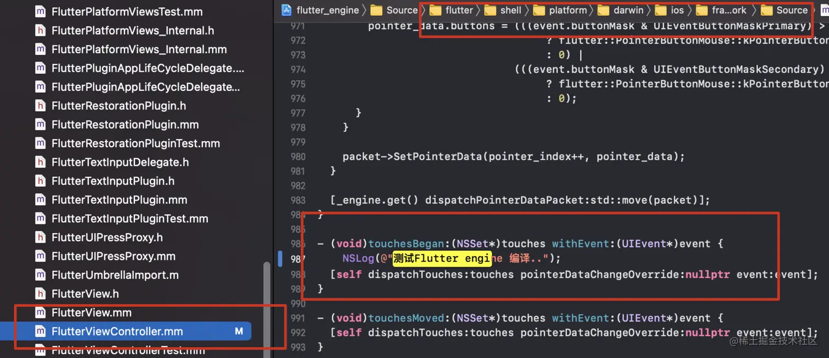Click header icon of FlutterPlatformViews_Internal.h

pos(40,31)
